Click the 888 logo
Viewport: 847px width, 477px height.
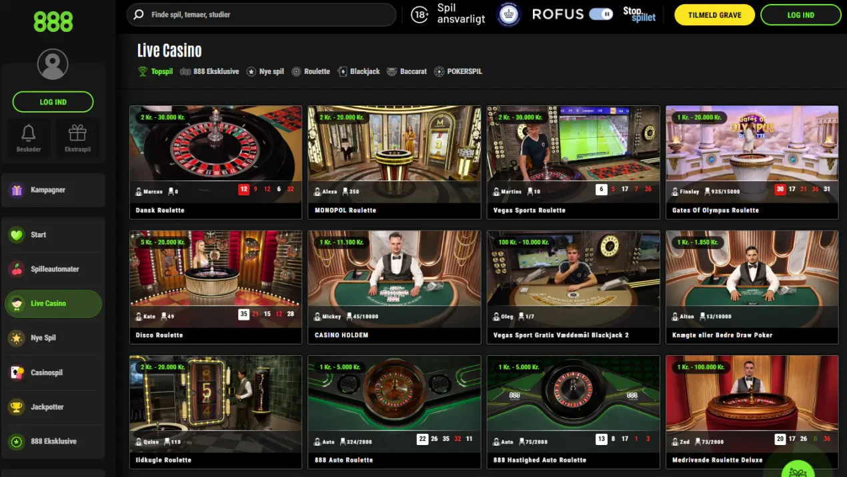click(x=53, y=22)
